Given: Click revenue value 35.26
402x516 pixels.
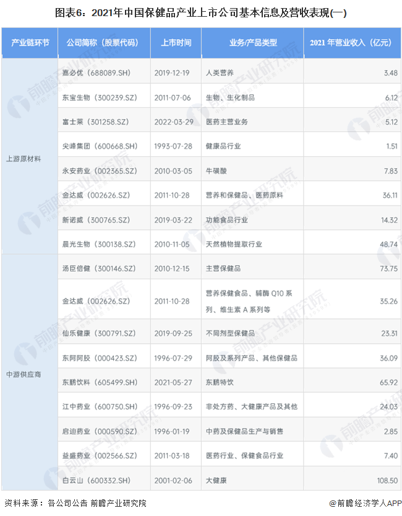Looking at the screenshot, I should click(x=389, y=302).
